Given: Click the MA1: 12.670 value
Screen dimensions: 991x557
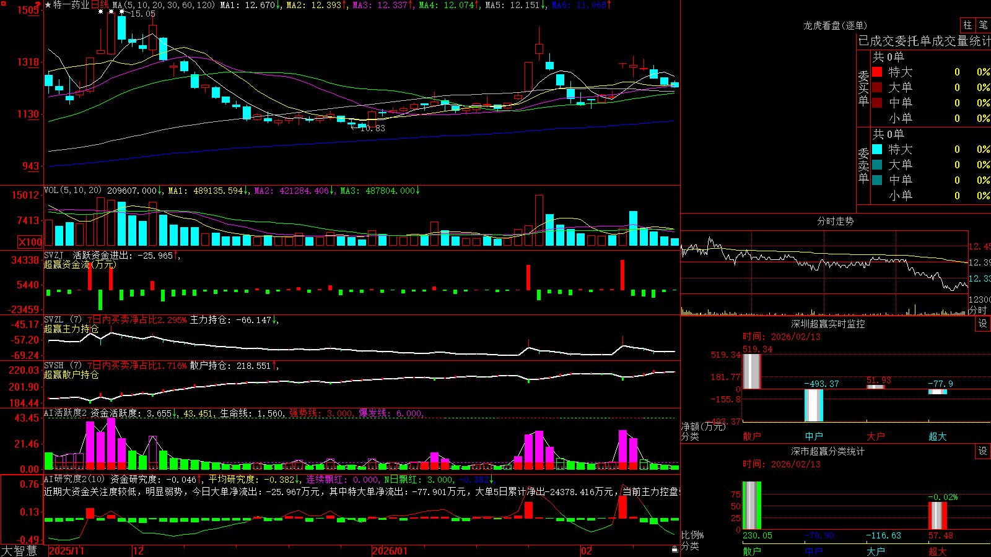Looking at the screenshot, I should tap(248, 5).
